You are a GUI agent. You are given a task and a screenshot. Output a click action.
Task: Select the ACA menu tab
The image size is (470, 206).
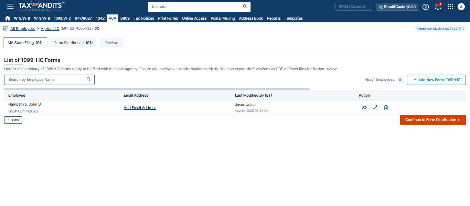(x=113, y=18)
